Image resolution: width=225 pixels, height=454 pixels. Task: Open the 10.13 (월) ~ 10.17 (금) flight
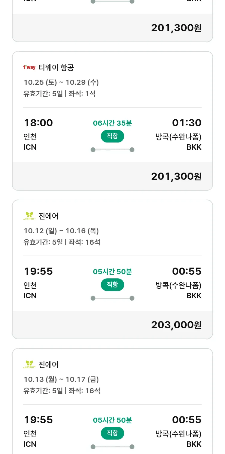pos(61,379)
